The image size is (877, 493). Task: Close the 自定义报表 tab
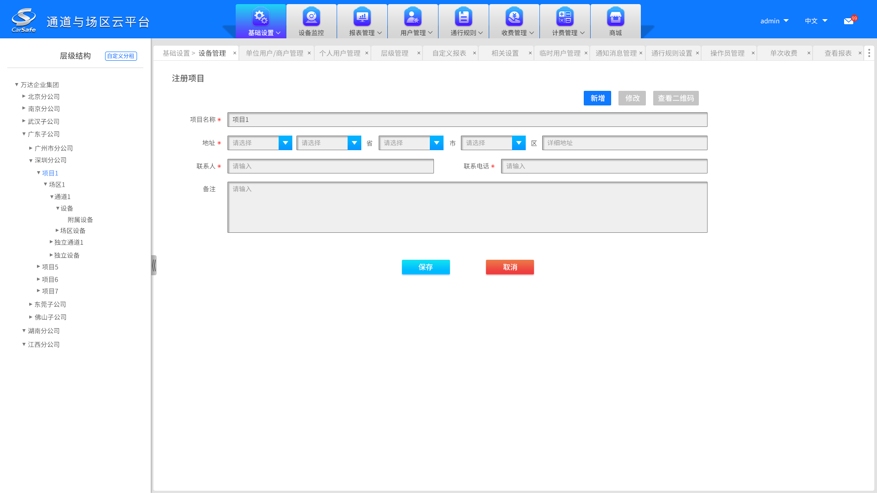tap(475, 53)
